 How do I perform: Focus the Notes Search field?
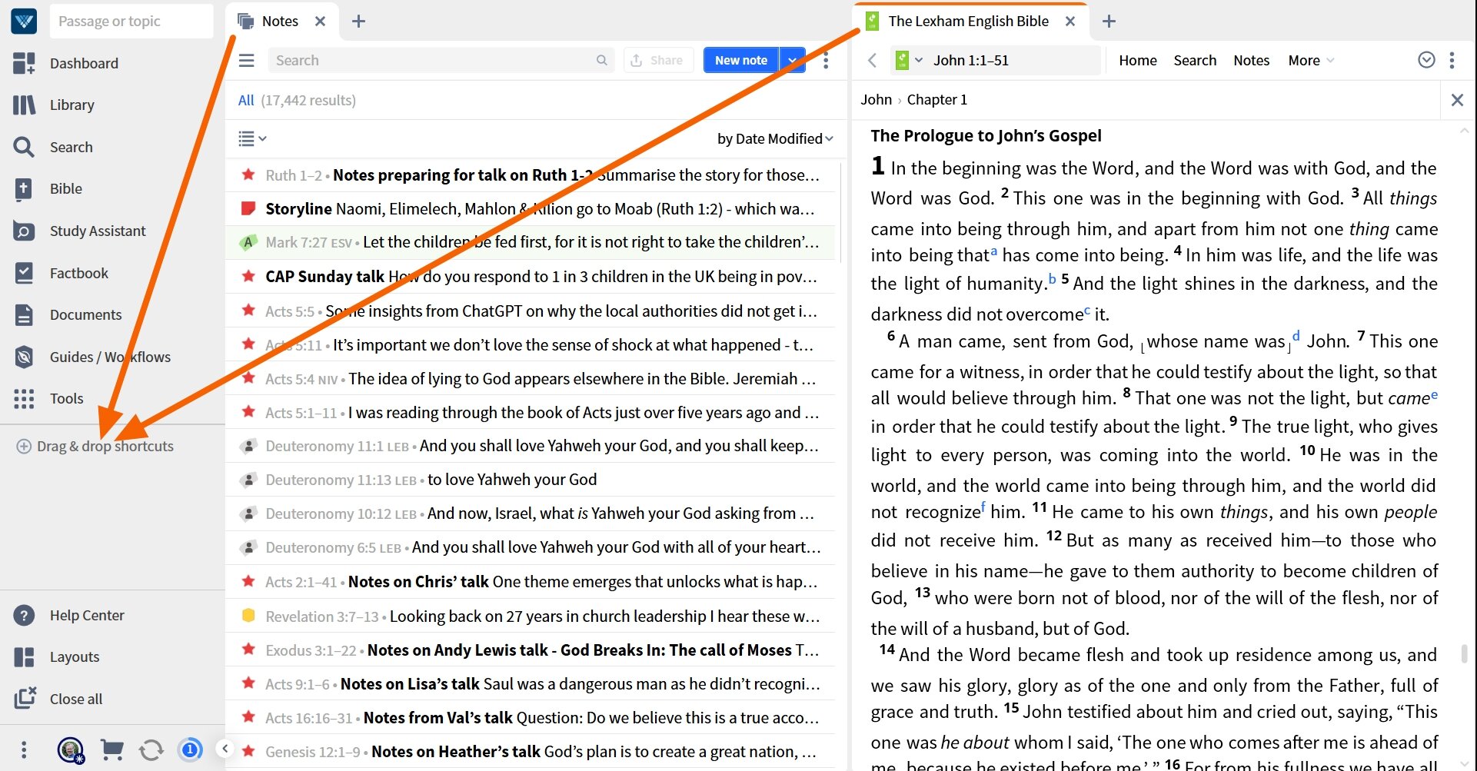coord(441,60)
